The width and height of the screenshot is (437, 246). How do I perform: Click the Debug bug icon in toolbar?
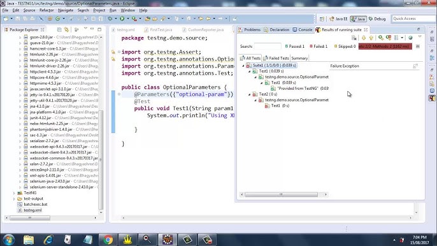pos(110,18)
